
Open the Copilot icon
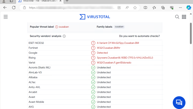point(189,8)
